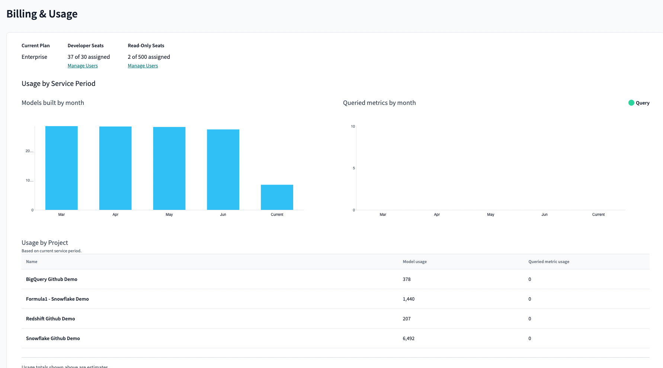
Task: Select the Formula1 - Snowflake Demo project
Action: point(57,299)
